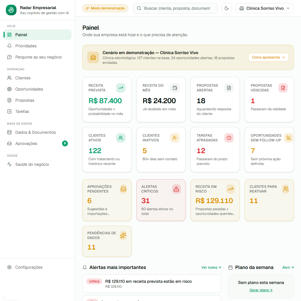This screenshot has width=301, height=301.
Task: Click the checkbox icon beside Tarefas
Action: (x=9, y=111)
